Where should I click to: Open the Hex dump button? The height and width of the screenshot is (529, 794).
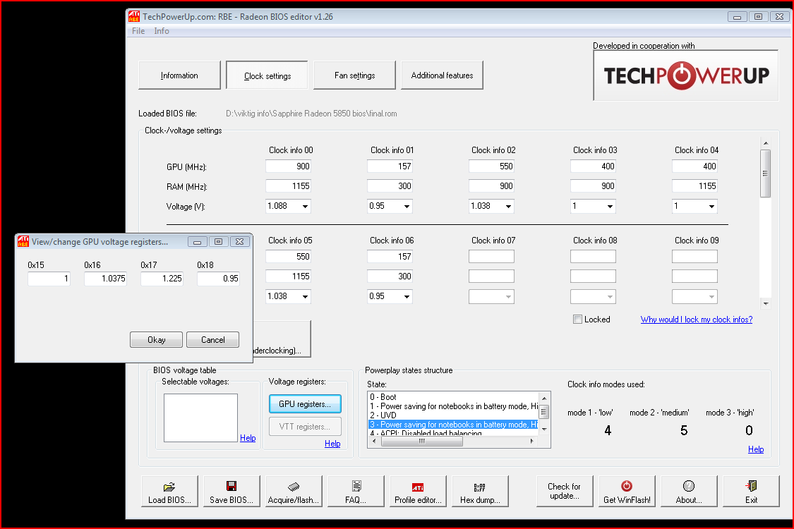coord(480,492)
